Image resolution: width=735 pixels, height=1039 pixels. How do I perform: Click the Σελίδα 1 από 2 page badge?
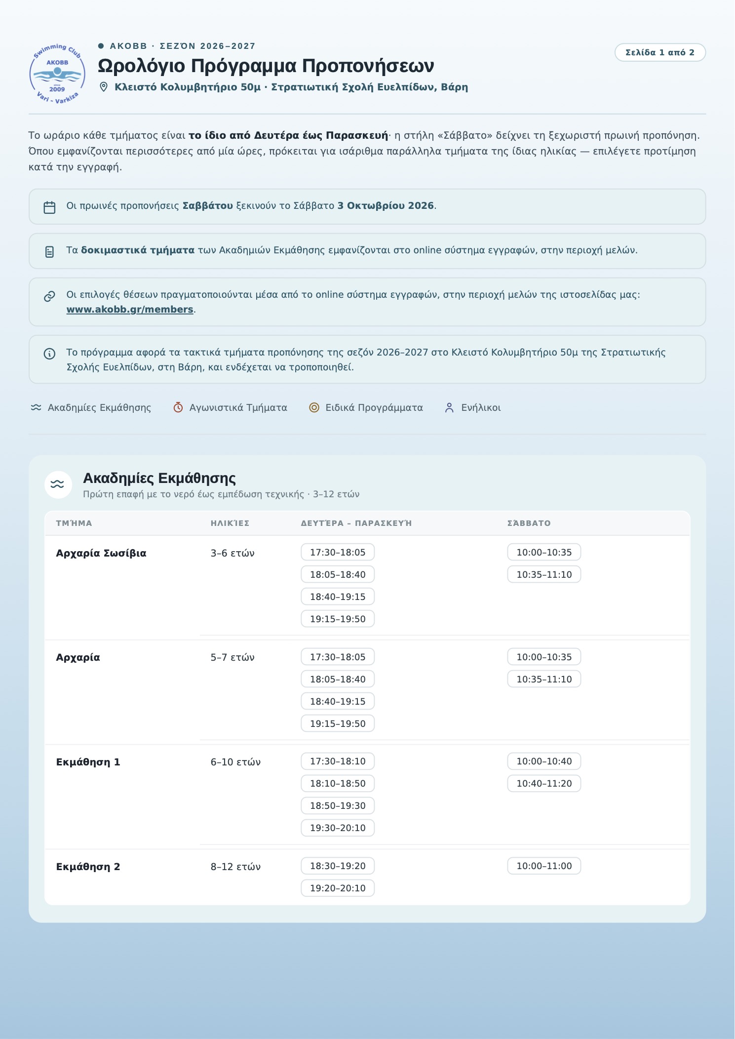(660, 52)
